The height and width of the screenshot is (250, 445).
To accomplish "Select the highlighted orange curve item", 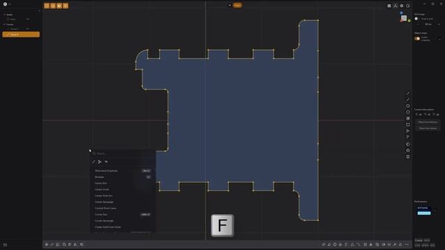I will (x=21, y=35).
